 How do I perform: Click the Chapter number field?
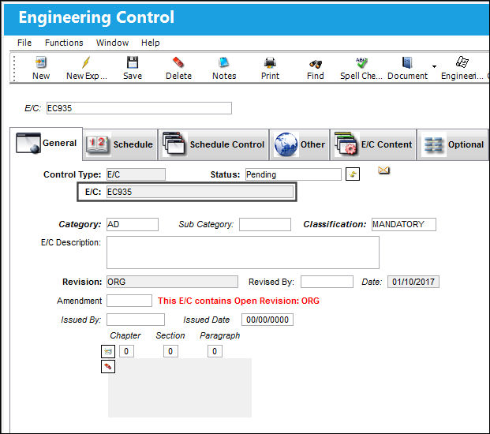[x=126, y=351]
